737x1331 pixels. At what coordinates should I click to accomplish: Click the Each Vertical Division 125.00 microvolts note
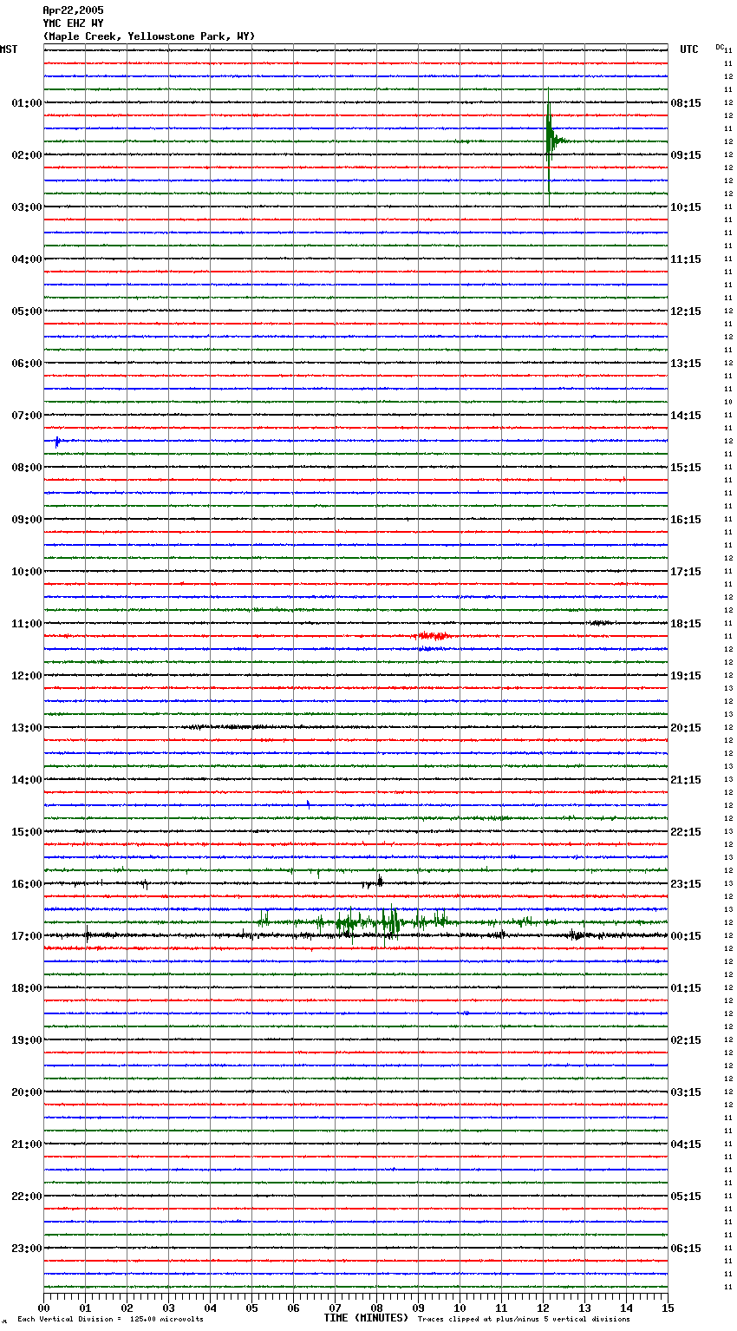[x=110, y=1320]
